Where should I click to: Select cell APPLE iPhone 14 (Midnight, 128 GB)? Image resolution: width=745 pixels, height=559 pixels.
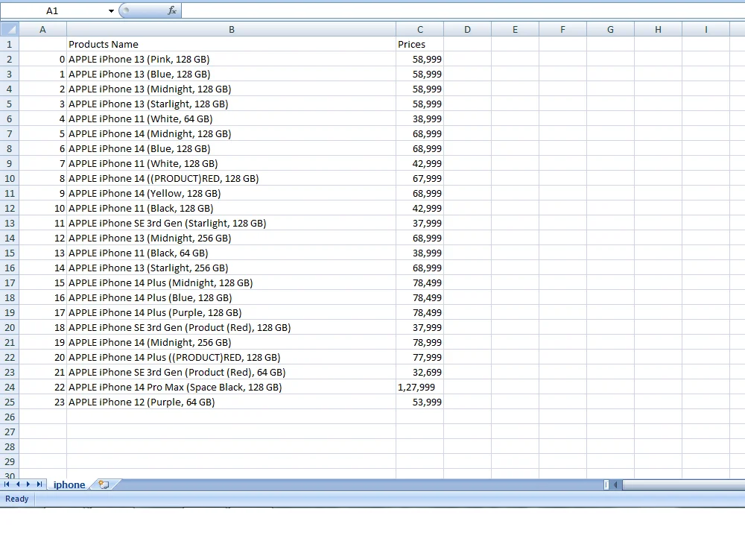(x=232, y=133)
